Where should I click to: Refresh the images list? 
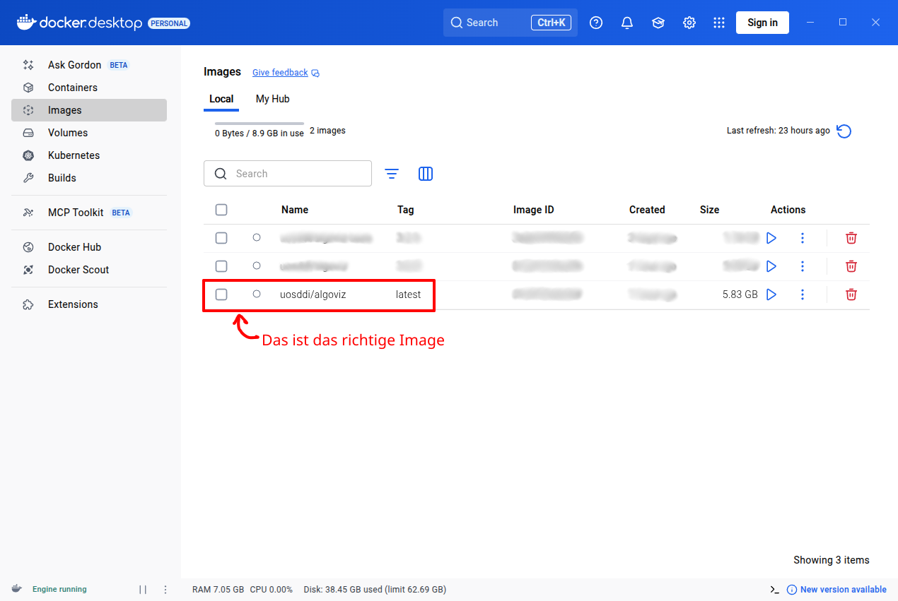(844, 131)
